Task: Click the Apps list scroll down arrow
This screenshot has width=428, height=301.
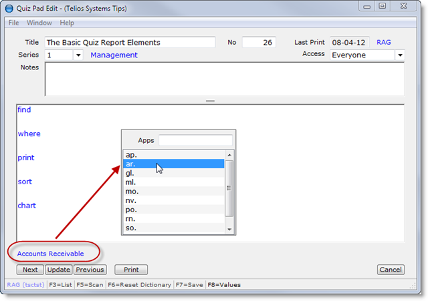Action: click(x=229, y=229)
